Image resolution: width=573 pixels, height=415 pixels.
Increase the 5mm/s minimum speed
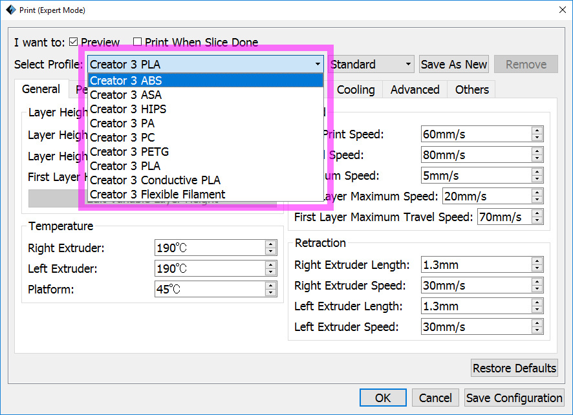pyautogui.click(x=537, y=172)
